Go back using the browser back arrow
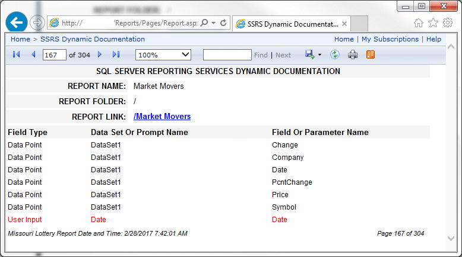The height and width of the screenshot is (257, 462). point(17,23)
